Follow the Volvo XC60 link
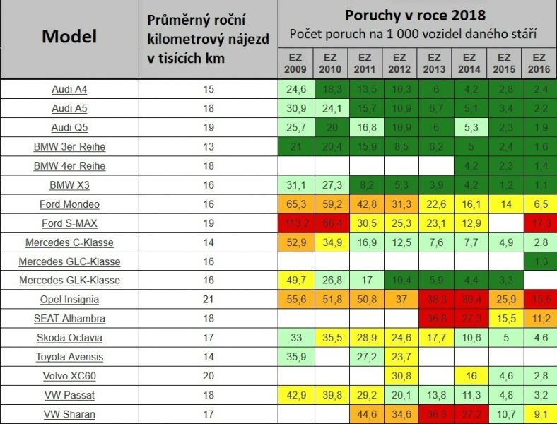 click(69, 376)
